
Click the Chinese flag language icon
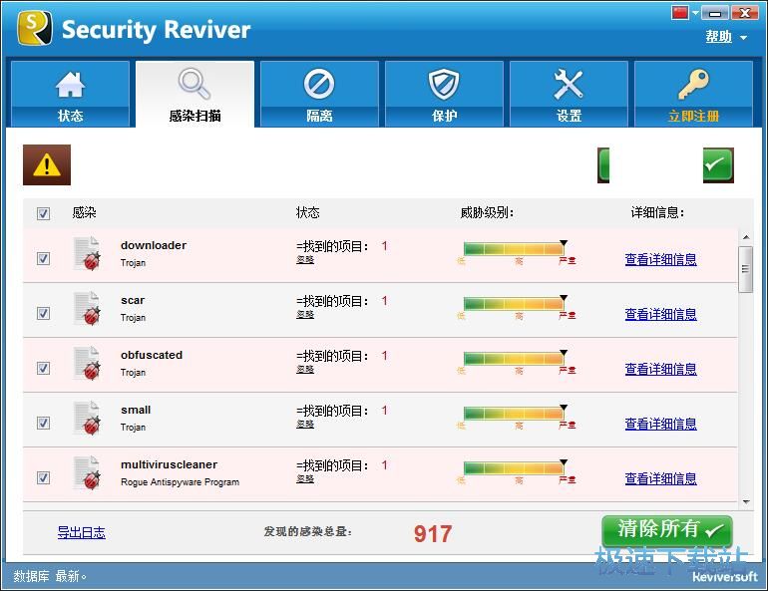[x=680, y=13]
